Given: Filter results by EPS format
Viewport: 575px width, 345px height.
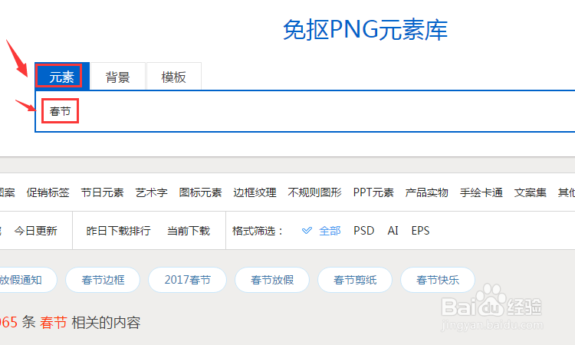Looking at the screenshot, I should (x=420, y=231).
